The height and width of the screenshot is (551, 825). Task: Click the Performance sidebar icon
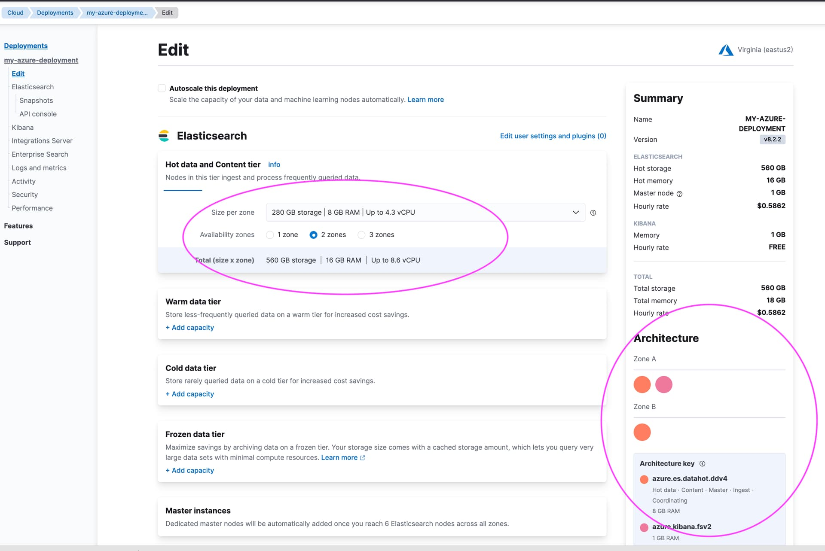32,207
